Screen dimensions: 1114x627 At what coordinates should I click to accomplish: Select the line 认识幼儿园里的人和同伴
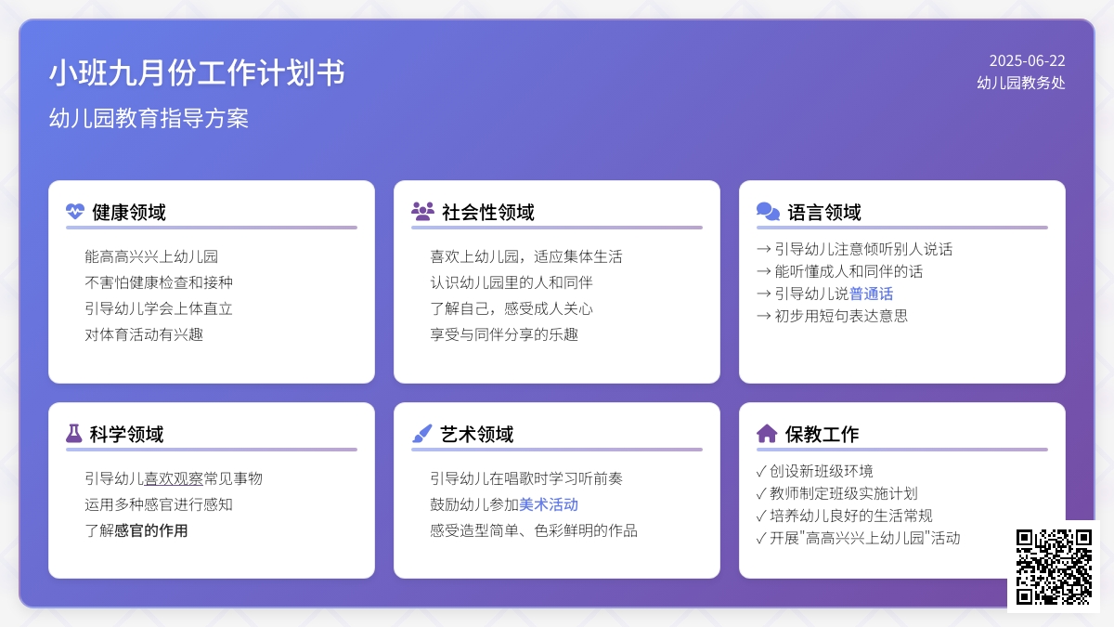(x=512, y=282)
